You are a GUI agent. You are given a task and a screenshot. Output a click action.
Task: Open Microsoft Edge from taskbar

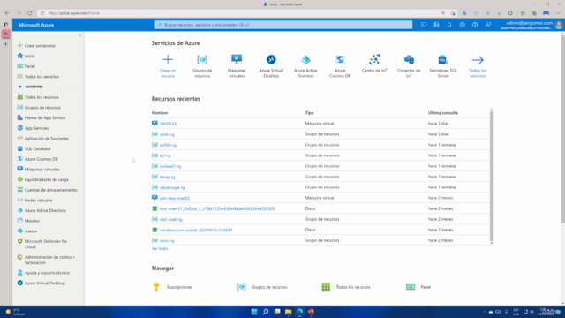point(300,312)
